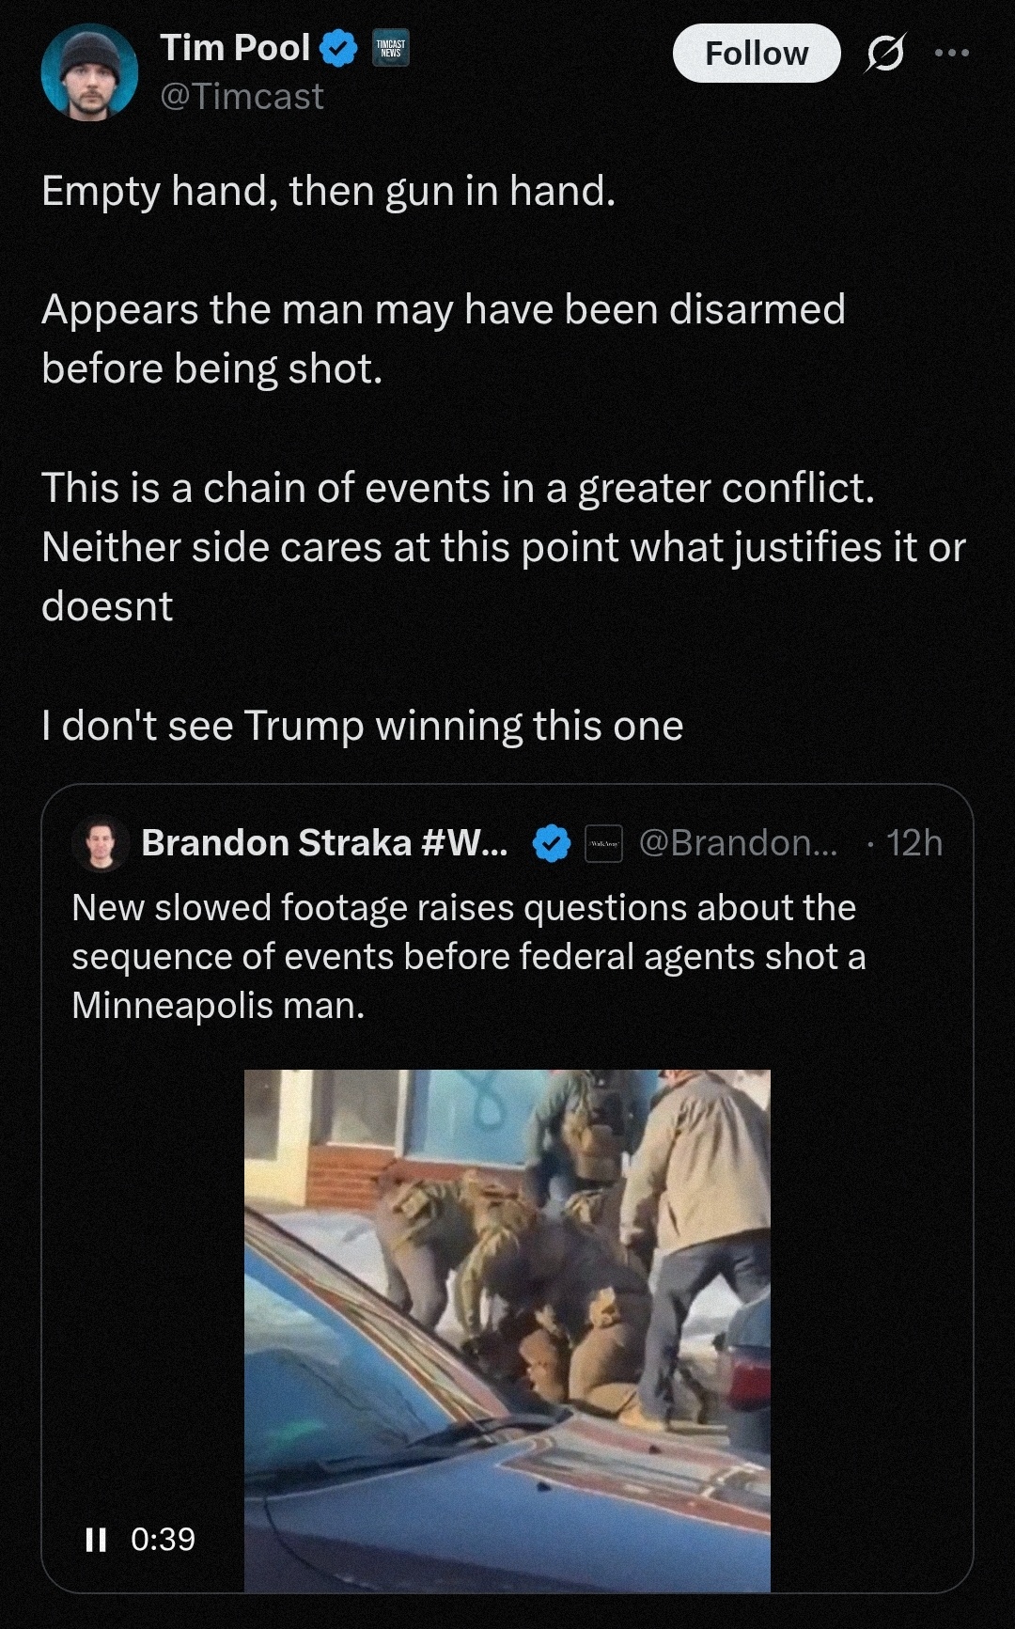
Task: Open the Tim Pool display name
Action: coord(235,48)
